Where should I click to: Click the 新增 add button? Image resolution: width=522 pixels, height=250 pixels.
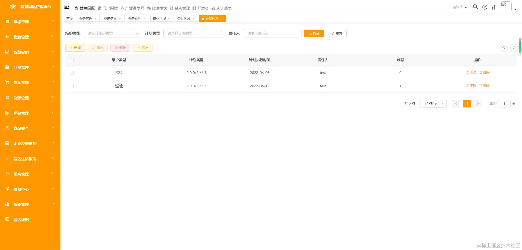pyautogui.click(x=75, y=48)
